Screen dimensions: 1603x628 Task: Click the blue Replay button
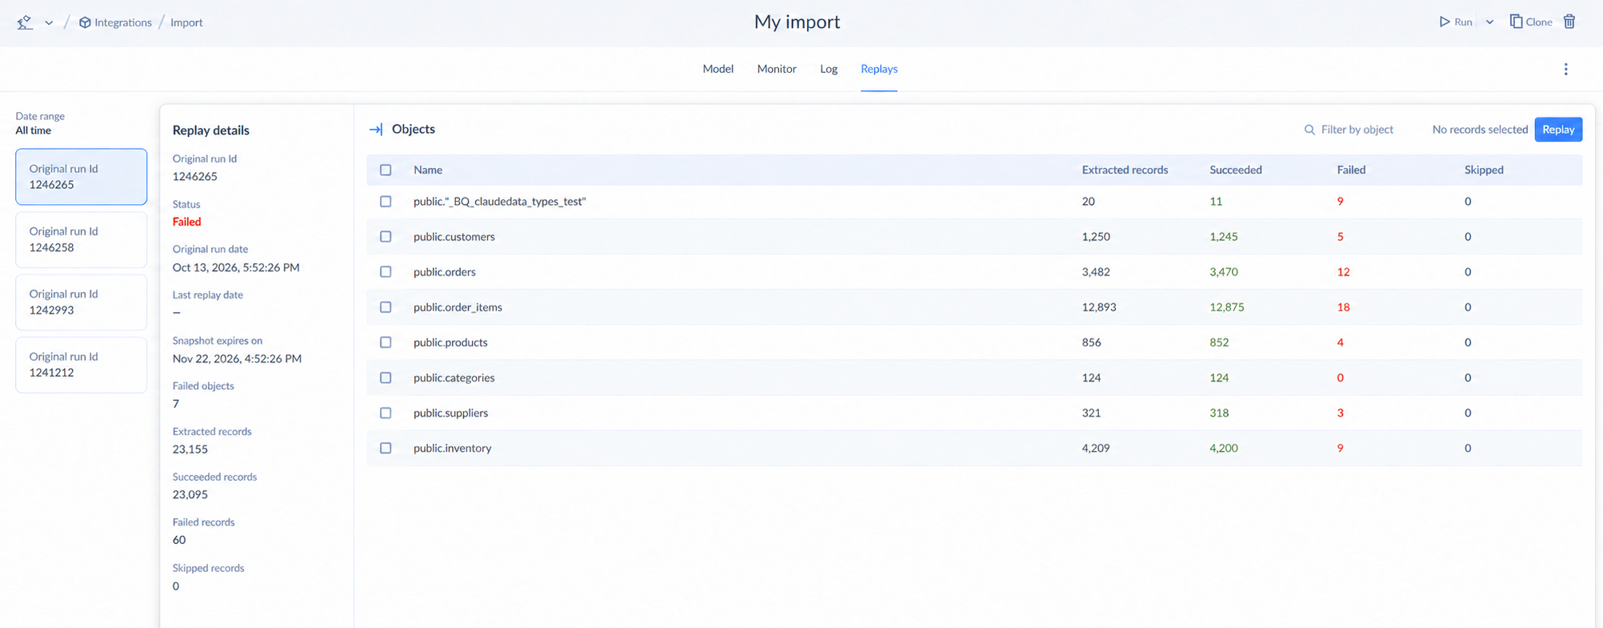point(1557,130)
